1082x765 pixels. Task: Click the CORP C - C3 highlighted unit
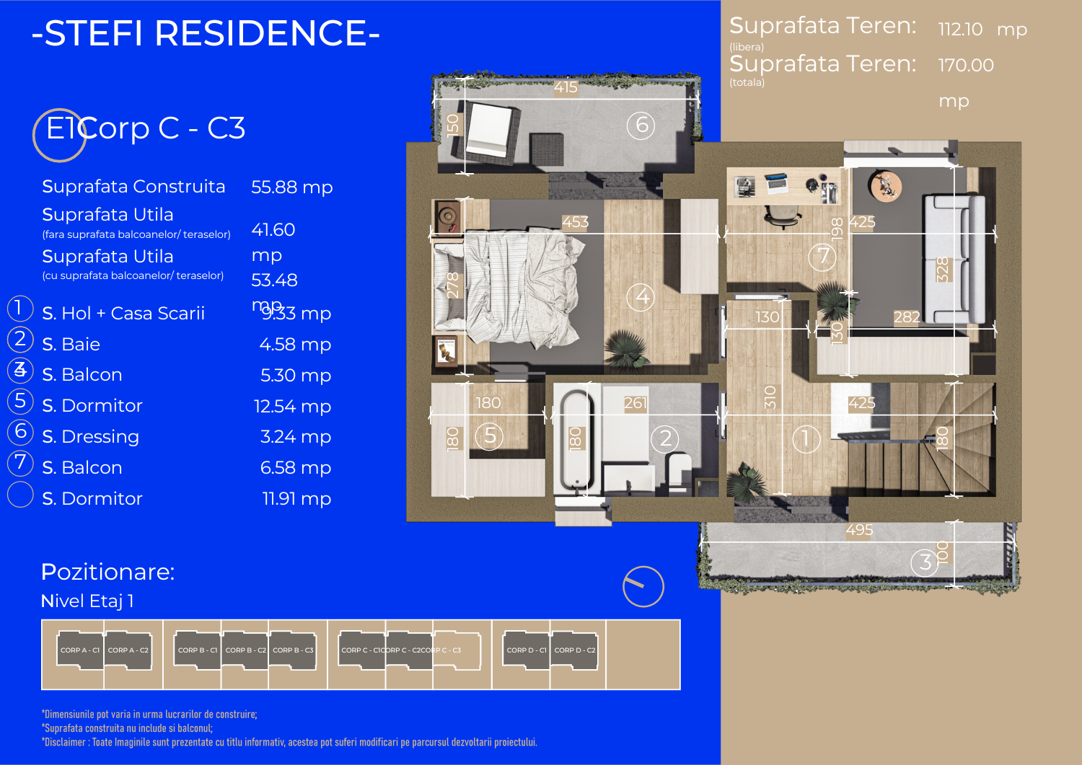(x=457, y=650)
